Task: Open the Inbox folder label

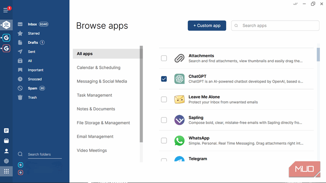Action: pyautogui.click(x=32, y=24)
